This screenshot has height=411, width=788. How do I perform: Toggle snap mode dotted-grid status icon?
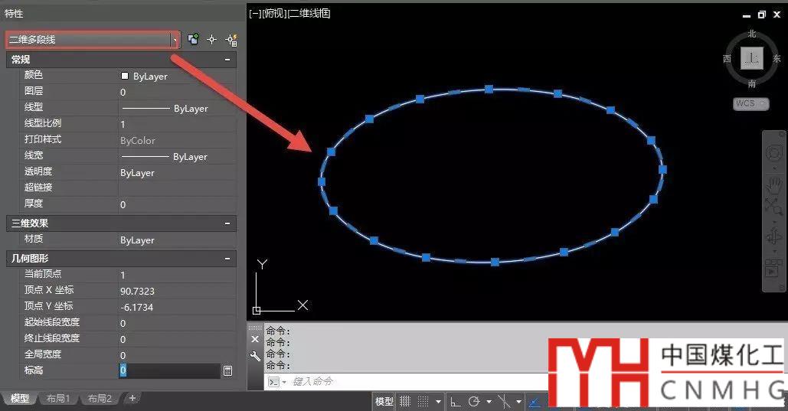423,402
